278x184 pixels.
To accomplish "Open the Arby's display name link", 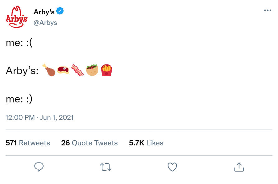I will tap(44, 12).
